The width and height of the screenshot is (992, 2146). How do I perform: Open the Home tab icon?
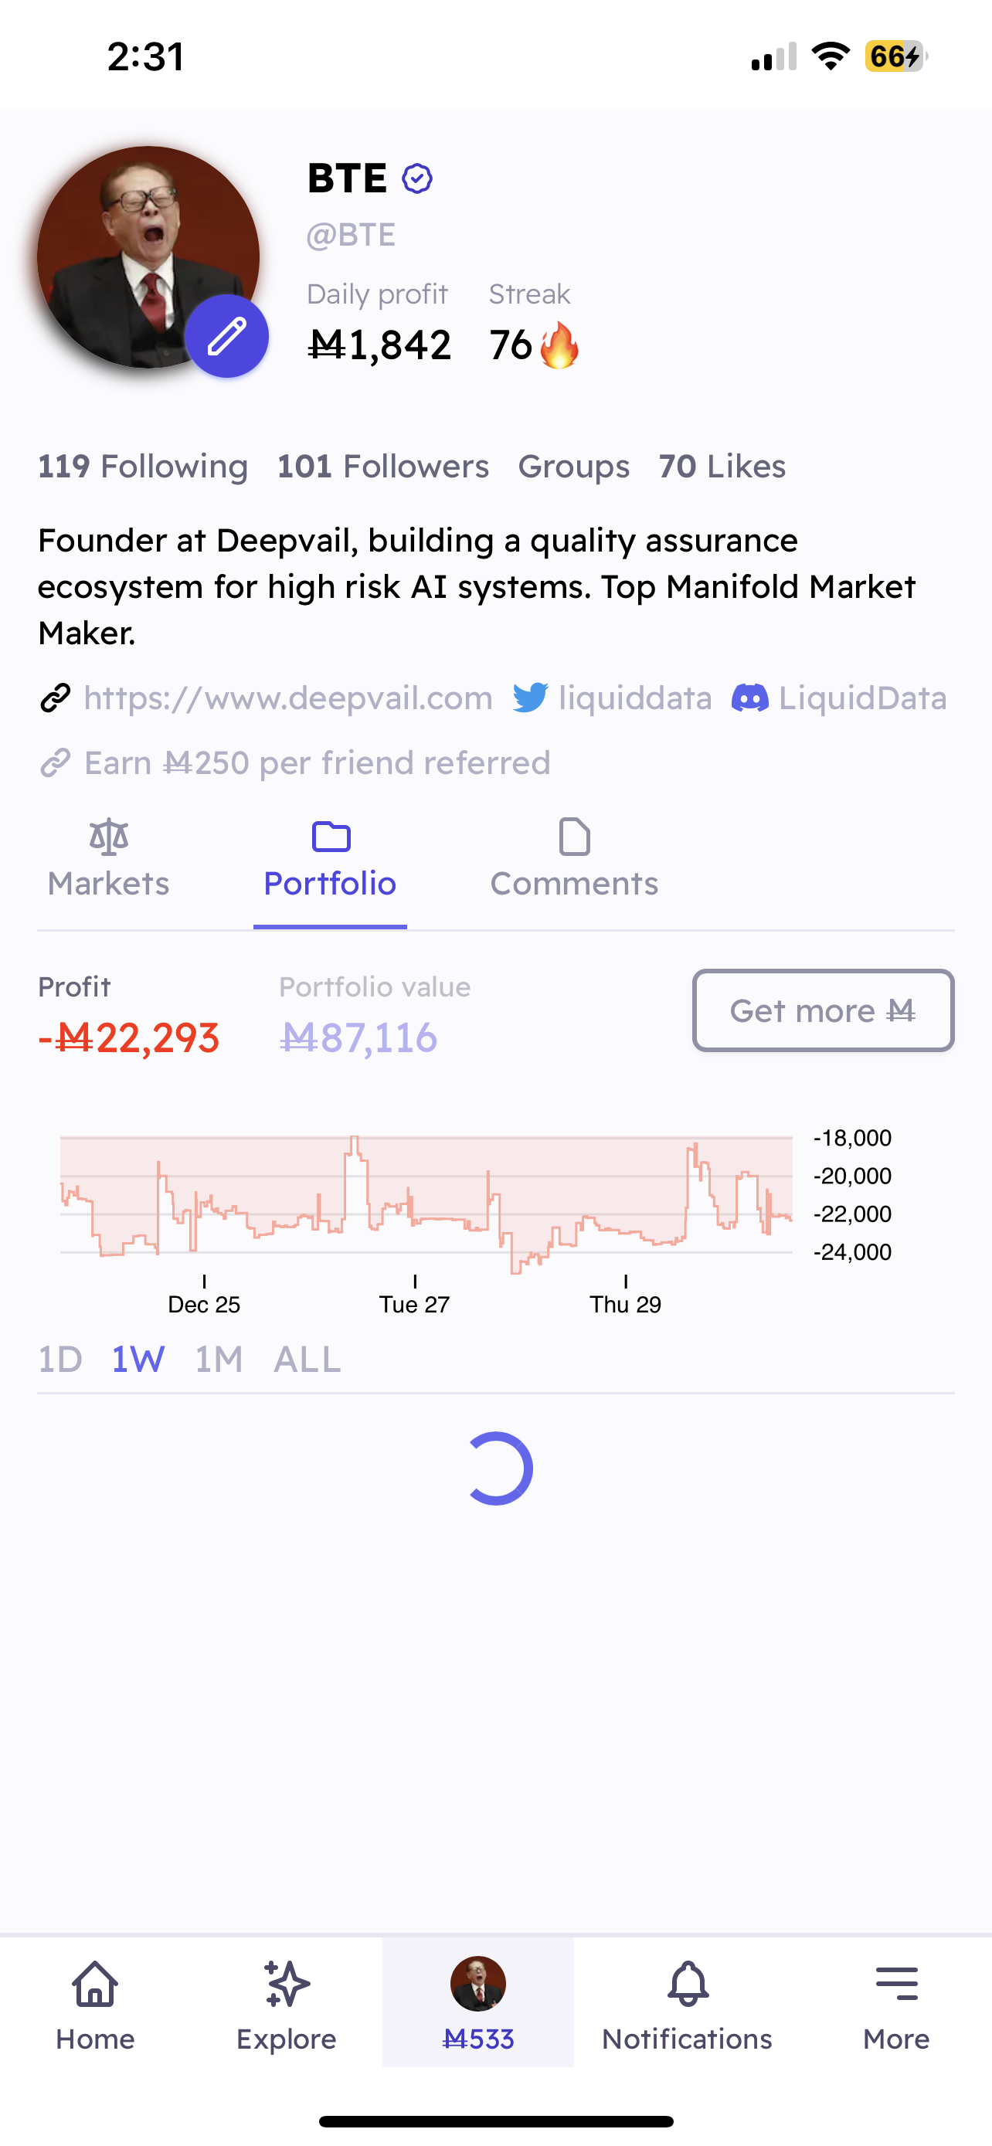[x=95, y=1984]
